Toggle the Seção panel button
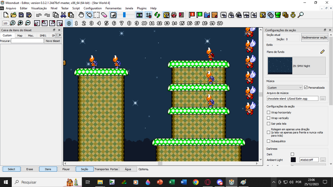Screen dimensions: 333x187 point(85,169)
